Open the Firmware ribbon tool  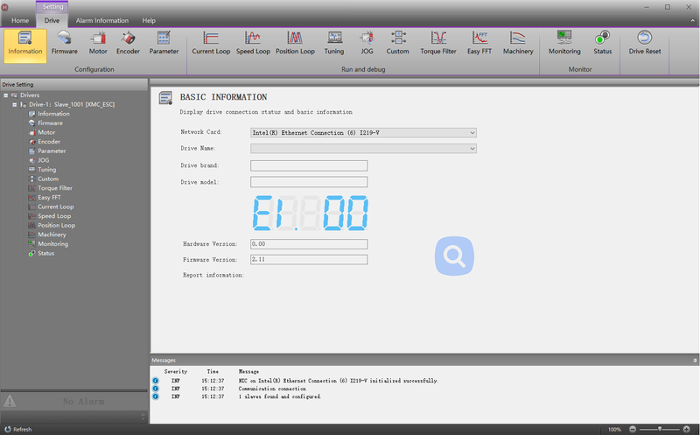click(x=64, y=42)
